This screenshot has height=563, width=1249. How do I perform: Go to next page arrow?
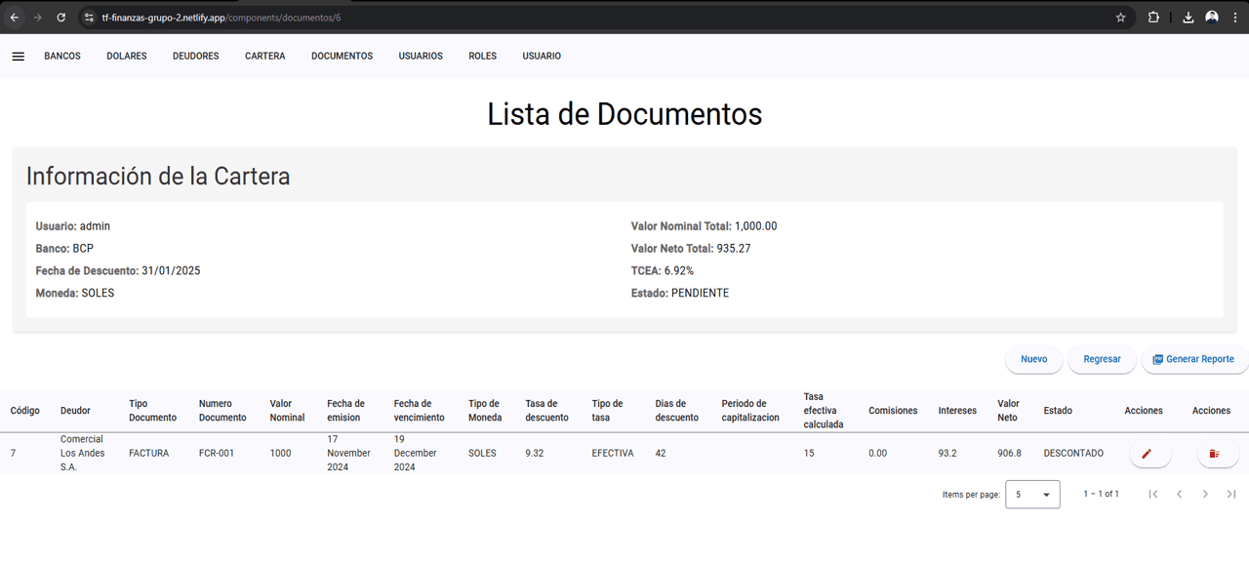(x=1205, y=495)
